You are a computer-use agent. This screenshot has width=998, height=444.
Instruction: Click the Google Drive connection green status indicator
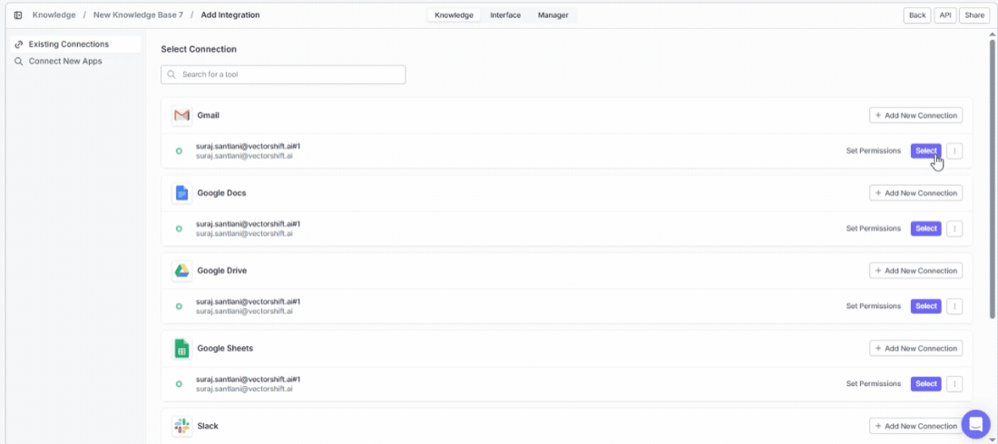tap(179, 306)
